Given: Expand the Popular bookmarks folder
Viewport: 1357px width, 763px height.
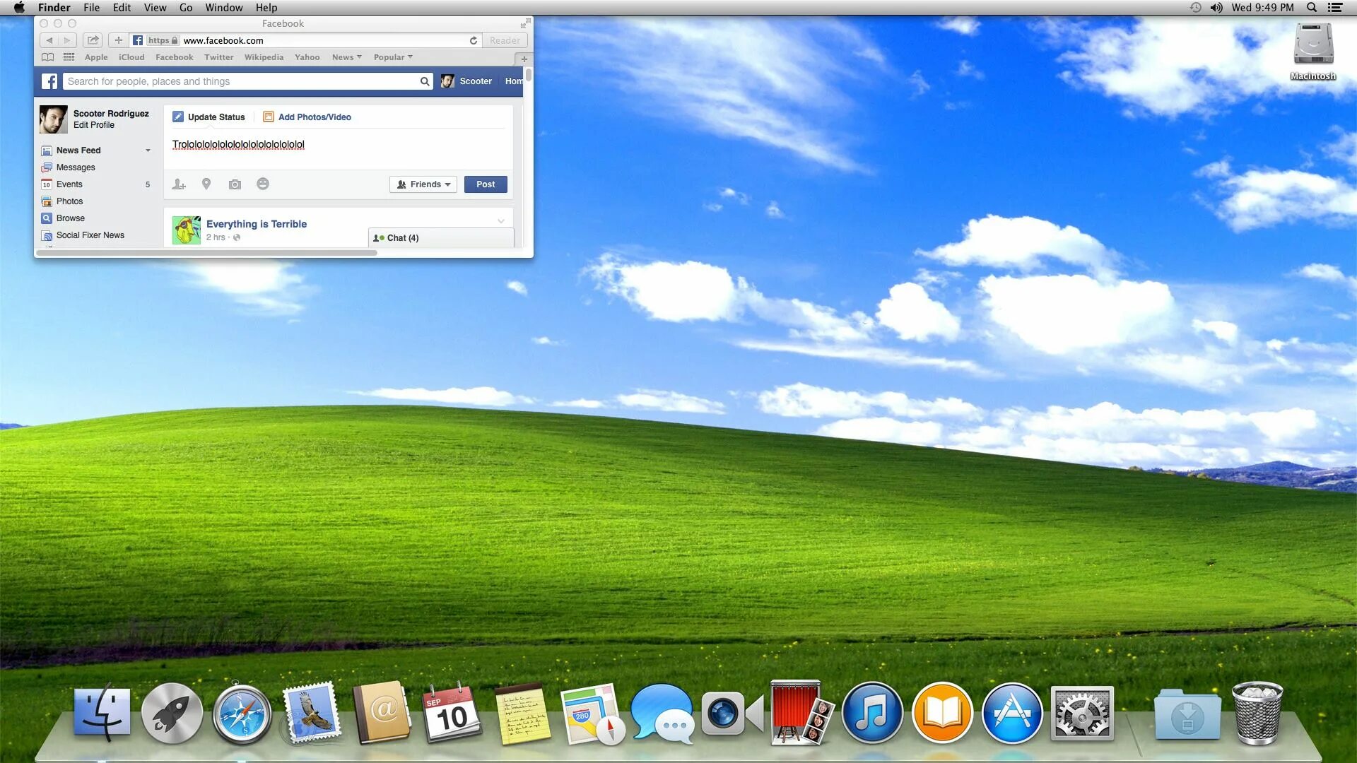Looking at the screenshot, I should (393, 57).
